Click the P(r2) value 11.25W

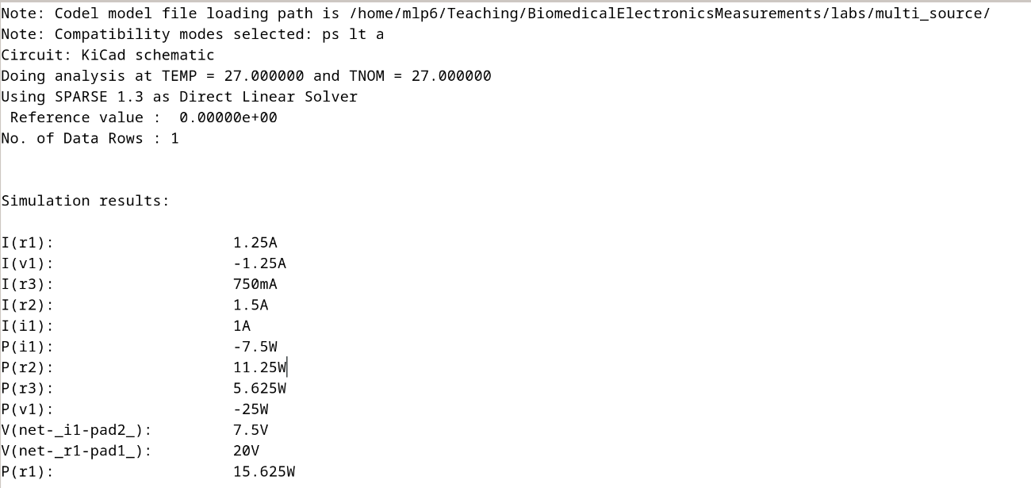point(259,367)
